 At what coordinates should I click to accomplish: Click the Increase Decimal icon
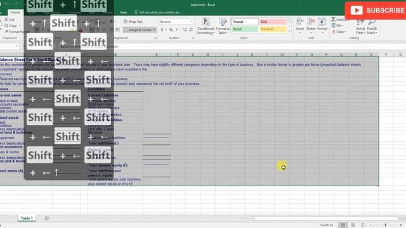(185, 30)
